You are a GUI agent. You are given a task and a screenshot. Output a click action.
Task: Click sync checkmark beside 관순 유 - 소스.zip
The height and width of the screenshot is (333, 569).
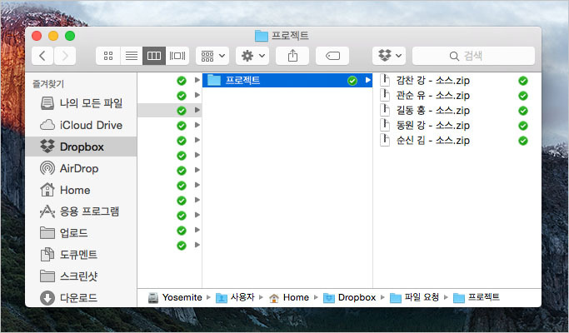coord(523,96)
